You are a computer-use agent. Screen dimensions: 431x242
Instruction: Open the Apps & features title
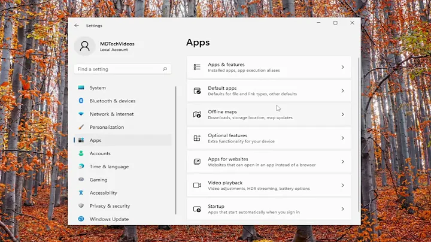[226, 64]
